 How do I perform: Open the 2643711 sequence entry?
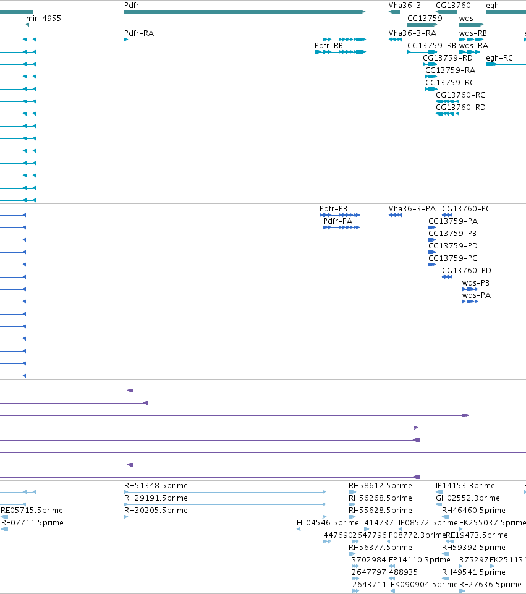coord(370,585)
